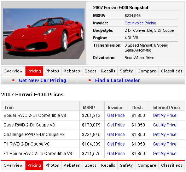Click Find a Local Dealer link
The image size is (186, 172).
pos(117,80)
